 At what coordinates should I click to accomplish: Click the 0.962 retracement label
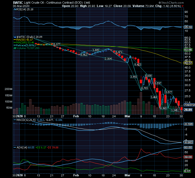84,55
